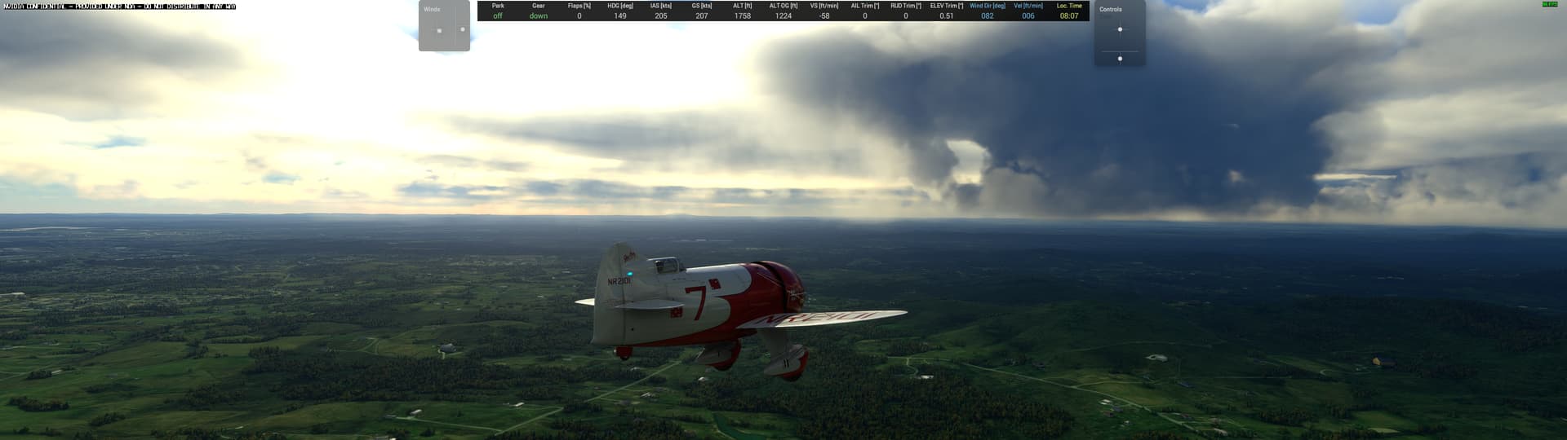
Task: Select the Wind Dir [deg] value 082
Action: pyautogui.click(x=988, y=15)
